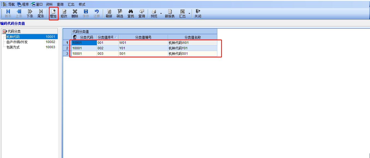This screenshot has height=158, width=370.
Task: Open the 筛选 filter tool
Action: (x=120, y=14)
